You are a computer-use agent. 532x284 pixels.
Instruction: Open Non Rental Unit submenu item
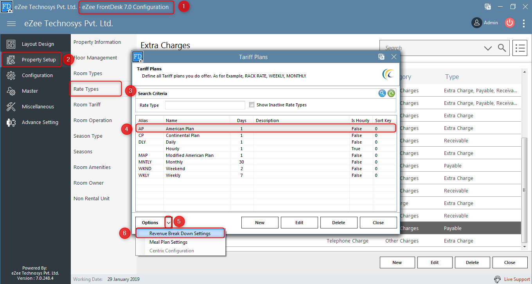click(x=92, y=199)
